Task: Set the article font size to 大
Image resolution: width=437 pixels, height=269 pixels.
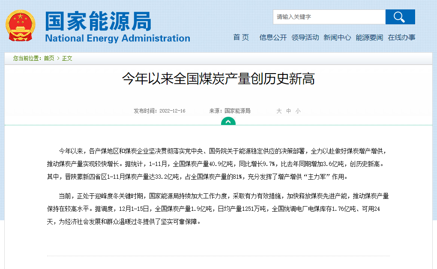Action: point(279,111)
